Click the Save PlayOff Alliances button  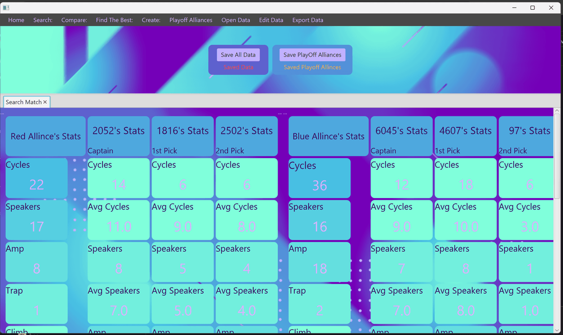312,55
